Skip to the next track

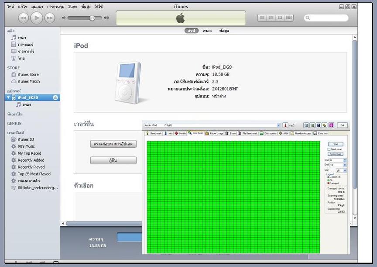coord(50,18)
